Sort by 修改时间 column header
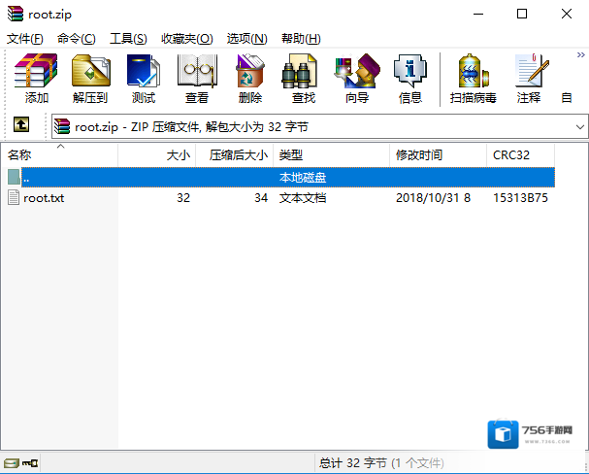Screen dimensions: 589x474 [x=419, y=154]
